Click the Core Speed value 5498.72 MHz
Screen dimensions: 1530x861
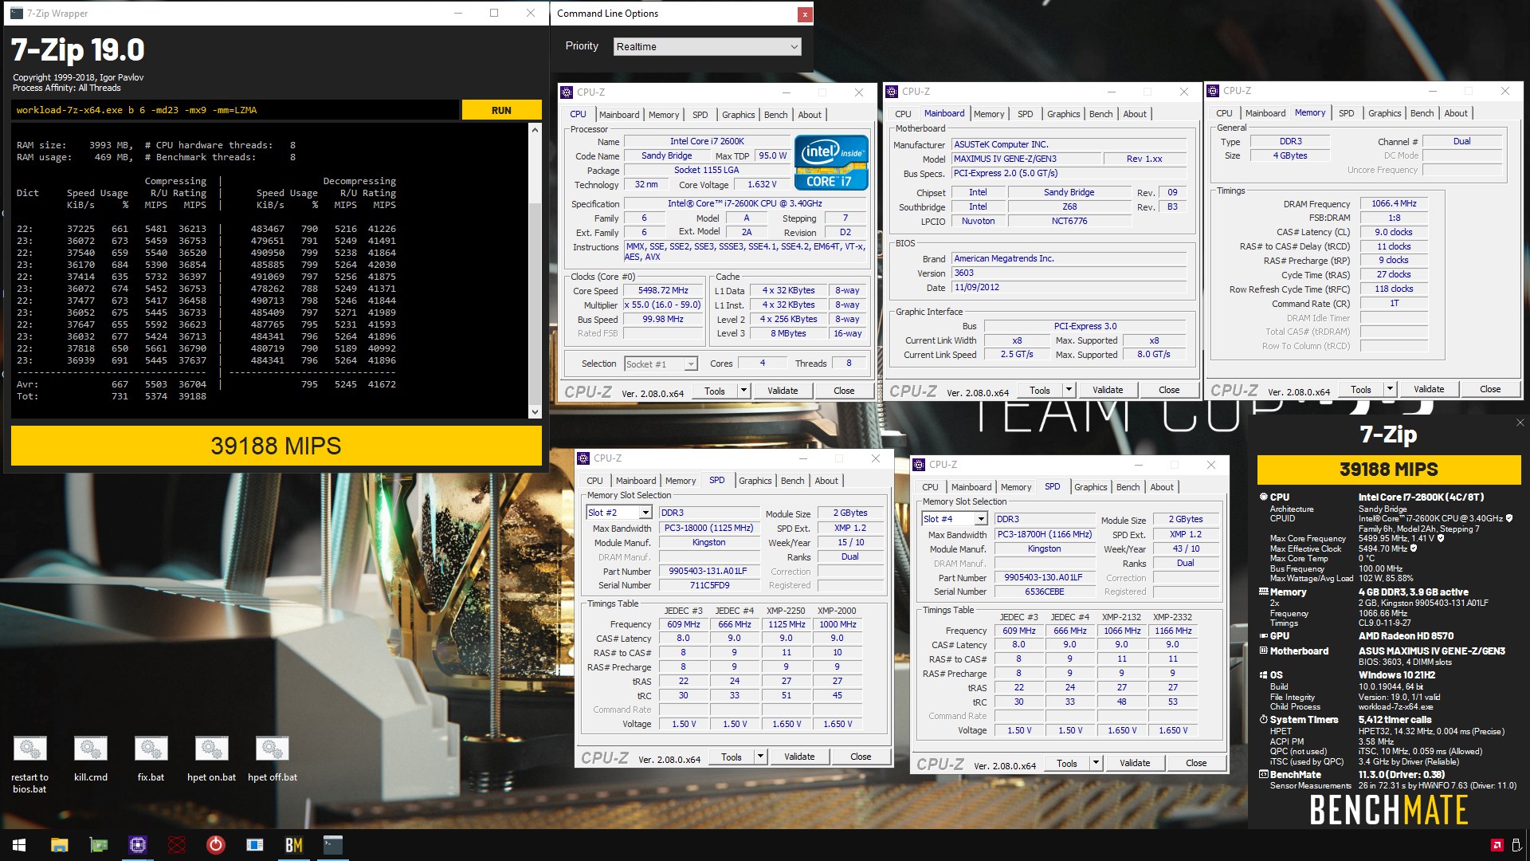pos(663,291)
